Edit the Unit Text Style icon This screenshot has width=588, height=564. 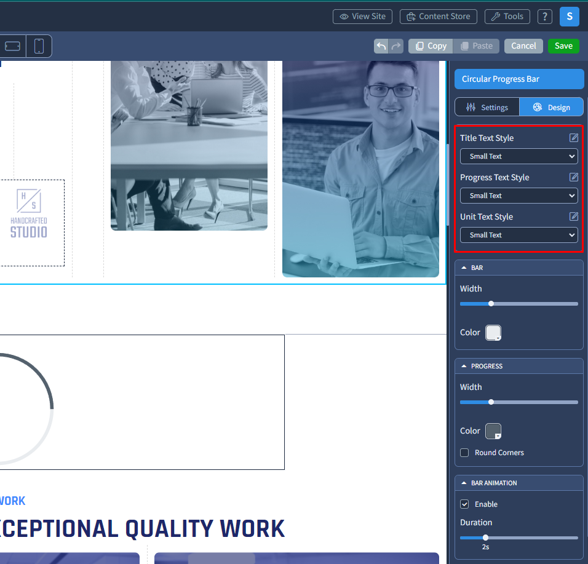click(x=574, y=216)
